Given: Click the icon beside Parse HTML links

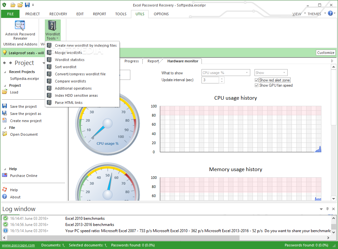Looking at the screenshot, I should [49, 102].
